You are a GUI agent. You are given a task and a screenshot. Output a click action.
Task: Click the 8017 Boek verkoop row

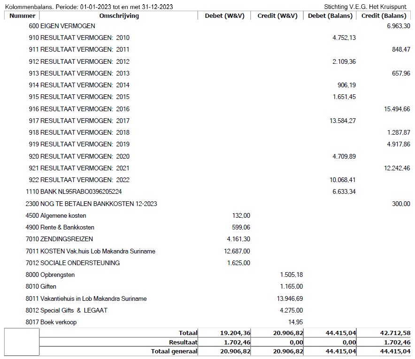pos(51,322)
